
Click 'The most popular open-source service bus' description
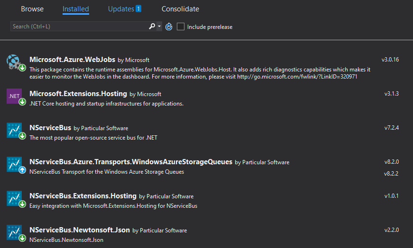(93, 138)
